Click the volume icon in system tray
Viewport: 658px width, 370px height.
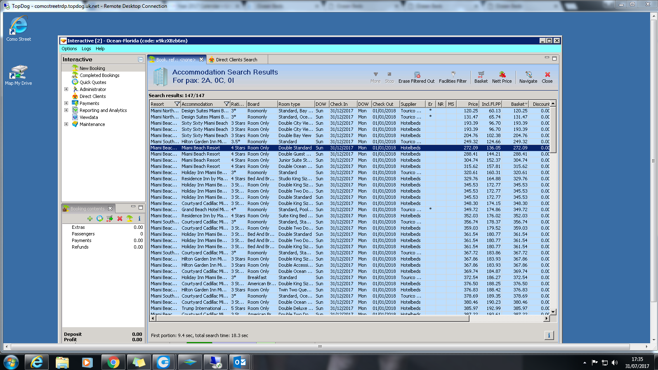coord(615,363)
